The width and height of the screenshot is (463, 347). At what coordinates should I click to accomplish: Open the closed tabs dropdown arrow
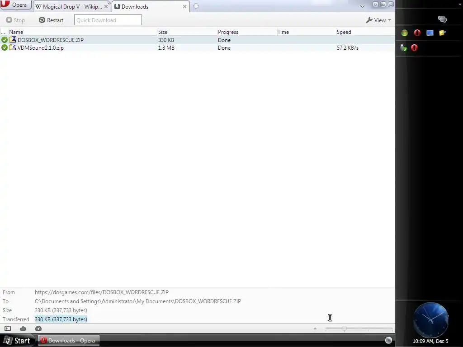click(x=362, y=6)
